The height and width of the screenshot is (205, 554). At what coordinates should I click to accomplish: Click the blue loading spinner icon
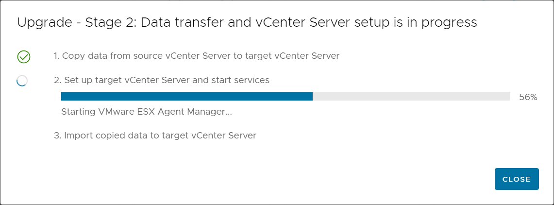coord(22,81)
